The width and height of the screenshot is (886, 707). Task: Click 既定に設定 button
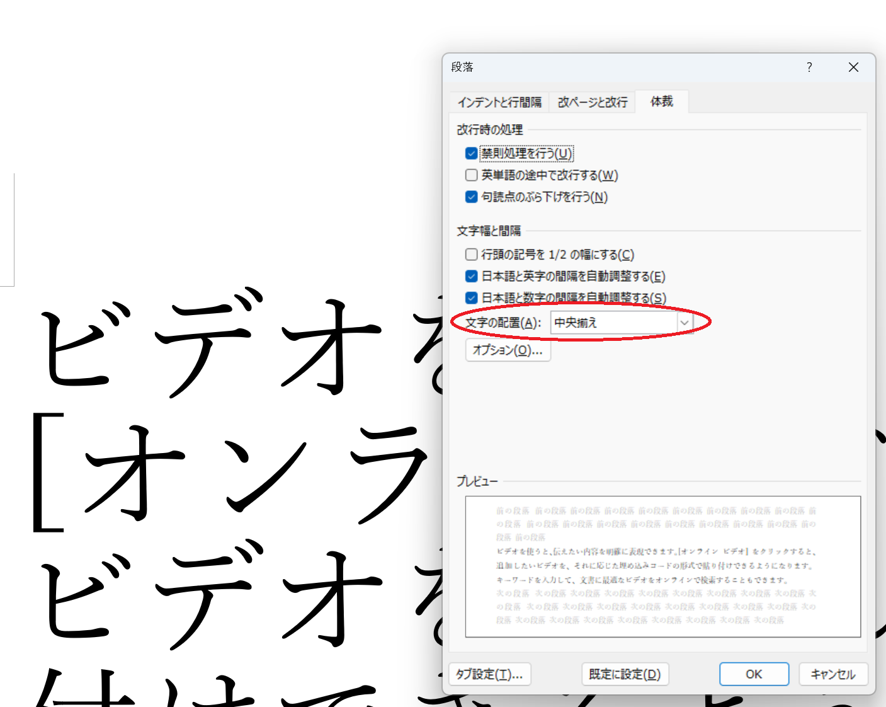coord(625,674)
